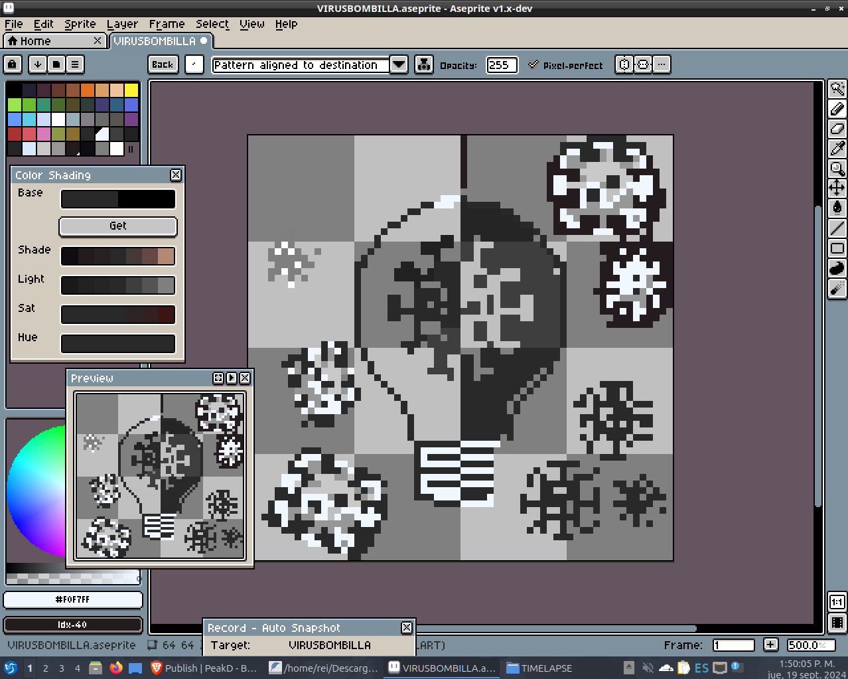Image resolution: width=848 pixels, height=679 pixels.
Task: Click the ellipsis button in the context bar
Action: [x=662, y=64]
